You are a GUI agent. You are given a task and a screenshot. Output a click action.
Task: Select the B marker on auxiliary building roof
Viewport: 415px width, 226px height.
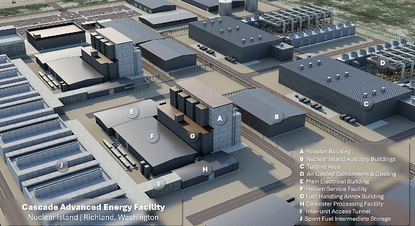coord(277,117)
